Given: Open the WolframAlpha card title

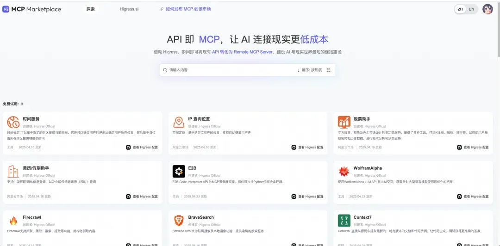Looking at the screenshot, I should 368,168.
